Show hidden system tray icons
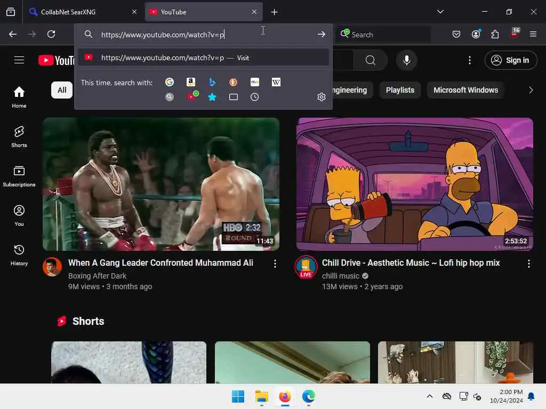The width and height of the screenshot is (546, 409). 430,396
